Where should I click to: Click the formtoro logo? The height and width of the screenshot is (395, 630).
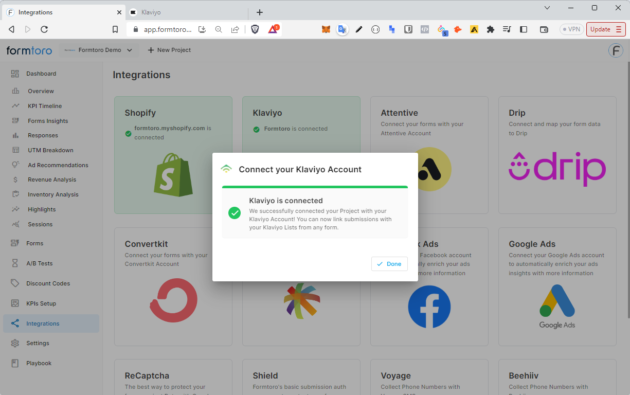click(29, 50)
